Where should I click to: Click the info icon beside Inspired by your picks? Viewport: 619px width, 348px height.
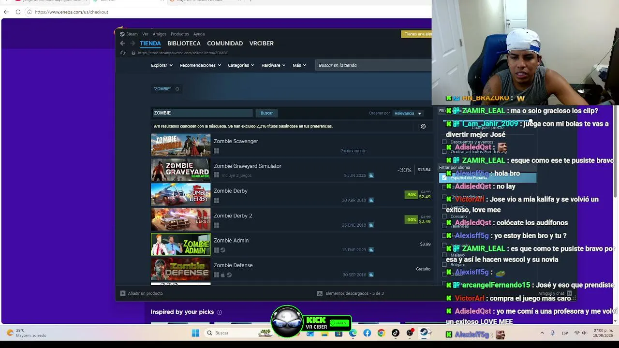[219, 312]
